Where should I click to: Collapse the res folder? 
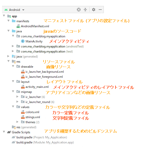pyautogui.click(x=9, y=61)
